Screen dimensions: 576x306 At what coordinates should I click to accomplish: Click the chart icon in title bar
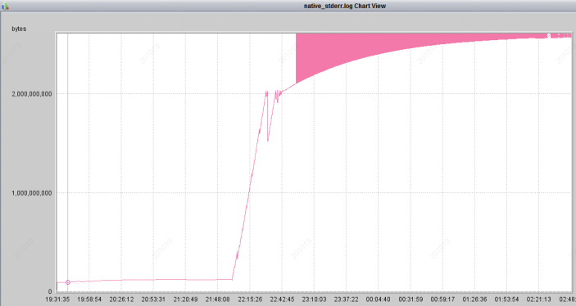click(5, 6)
